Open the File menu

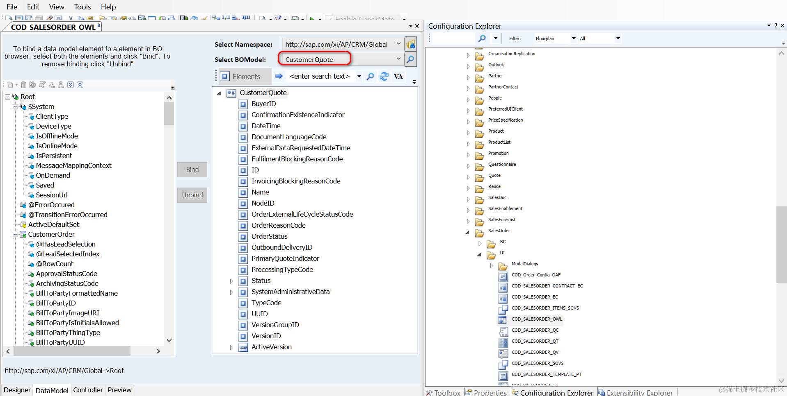click(12, 7)
